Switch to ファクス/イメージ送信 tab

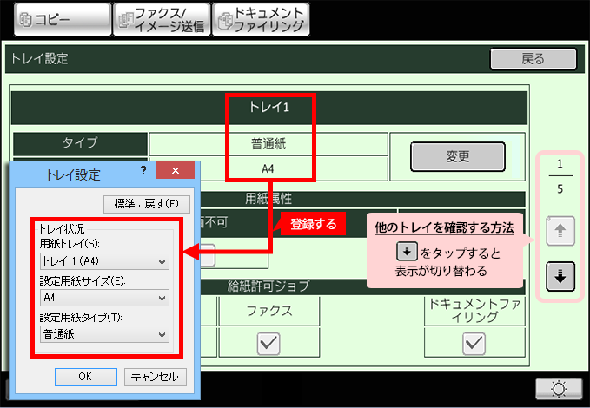[x=160, y=19]
